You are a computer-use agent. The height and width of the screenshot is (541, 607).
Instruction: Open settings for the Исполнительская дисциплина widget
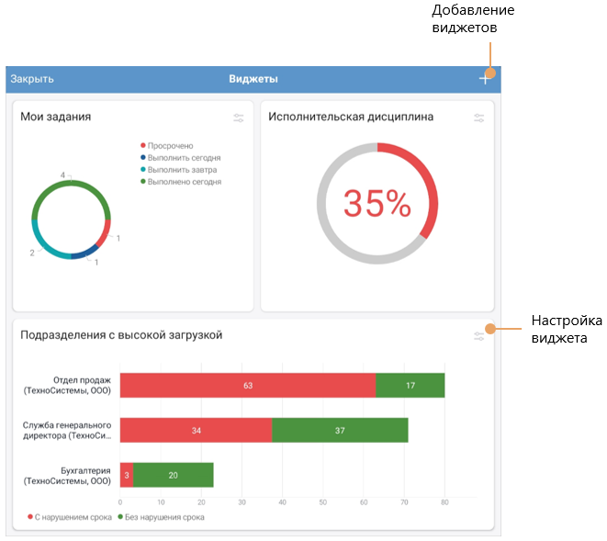[x=478, y=118]
